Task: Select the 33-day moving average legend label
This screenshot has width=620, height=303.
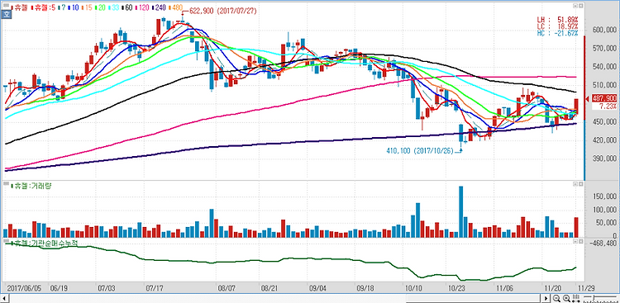Action: [x=113, y=7]
